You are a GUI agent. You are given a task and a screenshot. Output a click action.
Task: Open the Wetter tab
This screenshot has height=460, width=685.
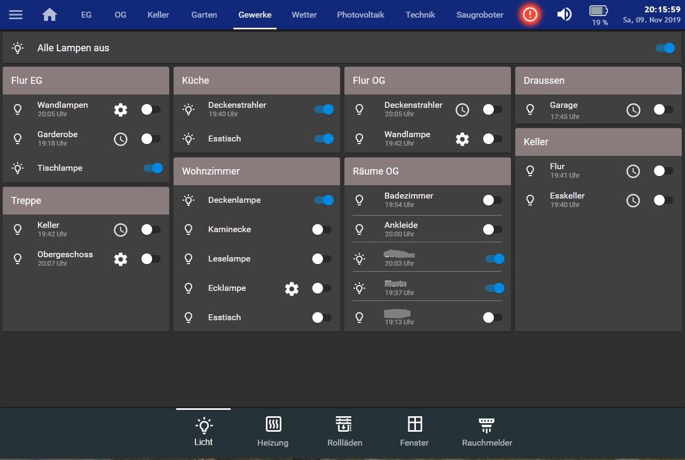point(304,15)
